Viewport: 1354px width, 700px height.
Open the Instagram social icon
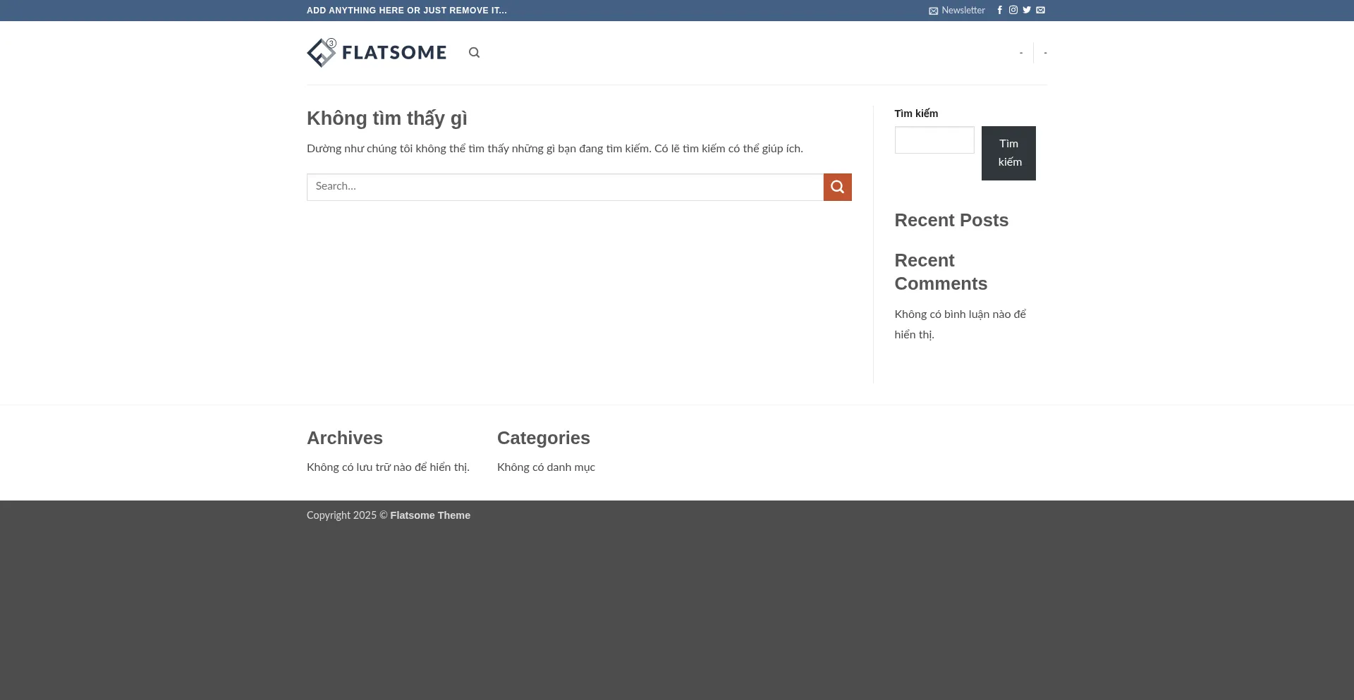[1013, 11]
